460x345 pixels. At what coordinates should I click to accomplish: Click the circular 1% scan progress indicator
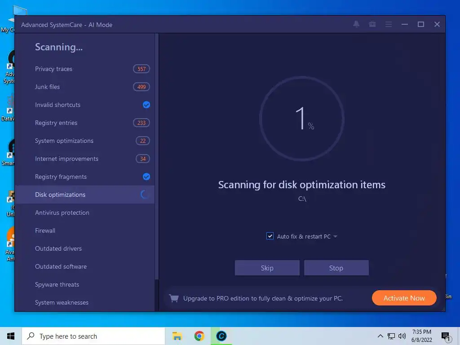[x=302, y=119]
